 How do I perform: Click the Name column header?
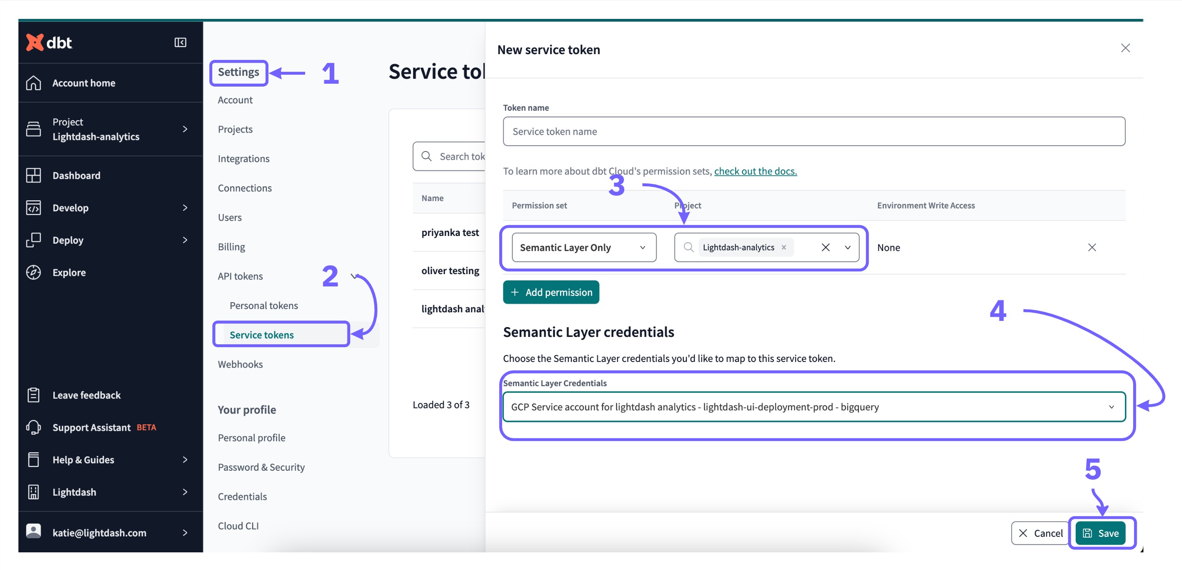432,198
